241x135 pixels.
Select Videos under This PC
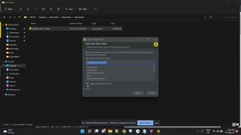12,86
